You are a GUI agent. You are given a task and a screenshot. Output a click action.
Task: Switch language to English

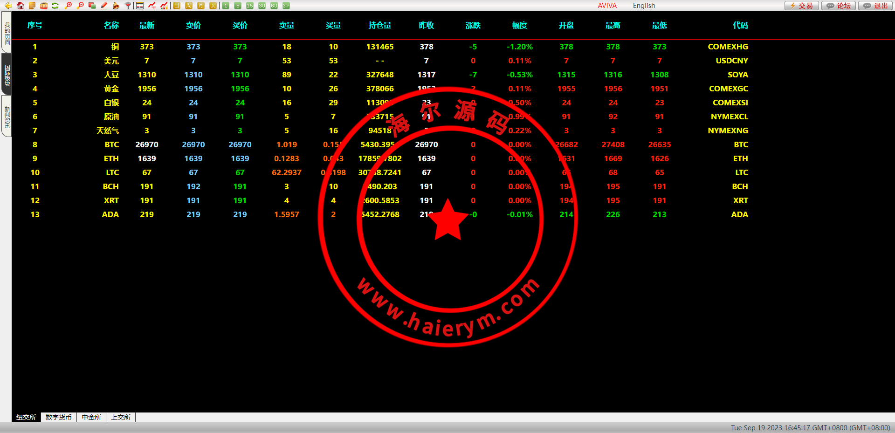click(644, 6)
